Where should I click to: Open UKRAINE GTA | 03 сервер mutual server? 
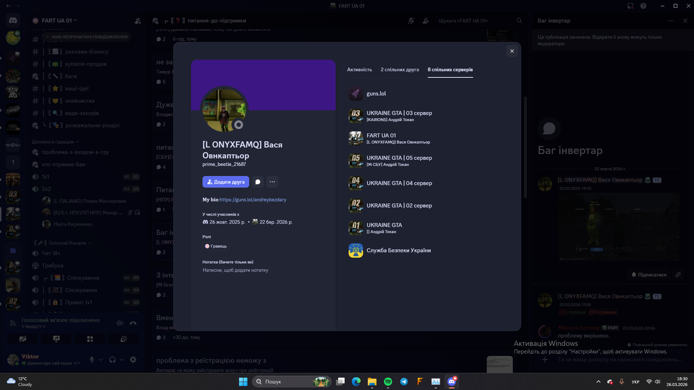click(x=426, y=116)
